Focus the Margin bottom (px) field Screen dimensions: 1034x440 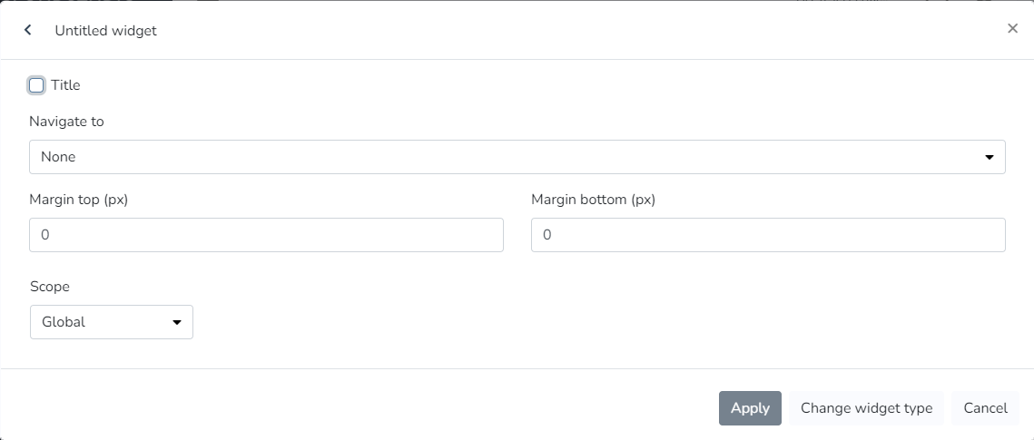(768, 235)
